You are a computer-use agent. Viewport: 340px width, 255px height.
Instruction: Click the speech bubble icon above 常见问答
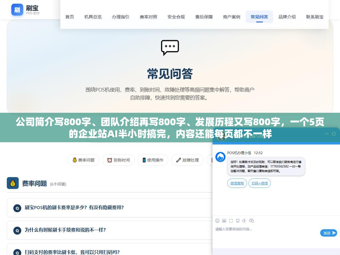pos(170,48)
